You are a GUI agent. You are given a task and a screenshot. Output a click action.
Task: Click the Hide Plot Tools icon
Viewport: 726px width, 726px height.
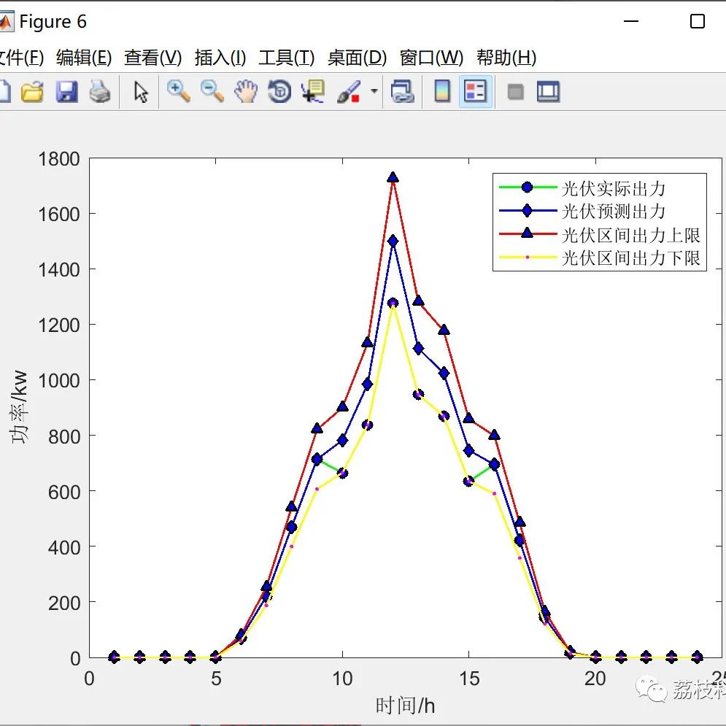click(515, 92)
